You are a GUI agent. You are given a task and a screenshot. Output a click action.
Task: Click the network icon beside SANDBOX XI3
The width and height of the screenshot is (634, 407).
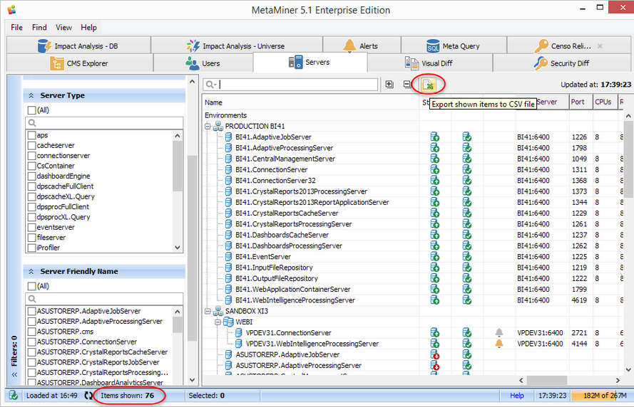pyautogui.click(x=218, y=311)
